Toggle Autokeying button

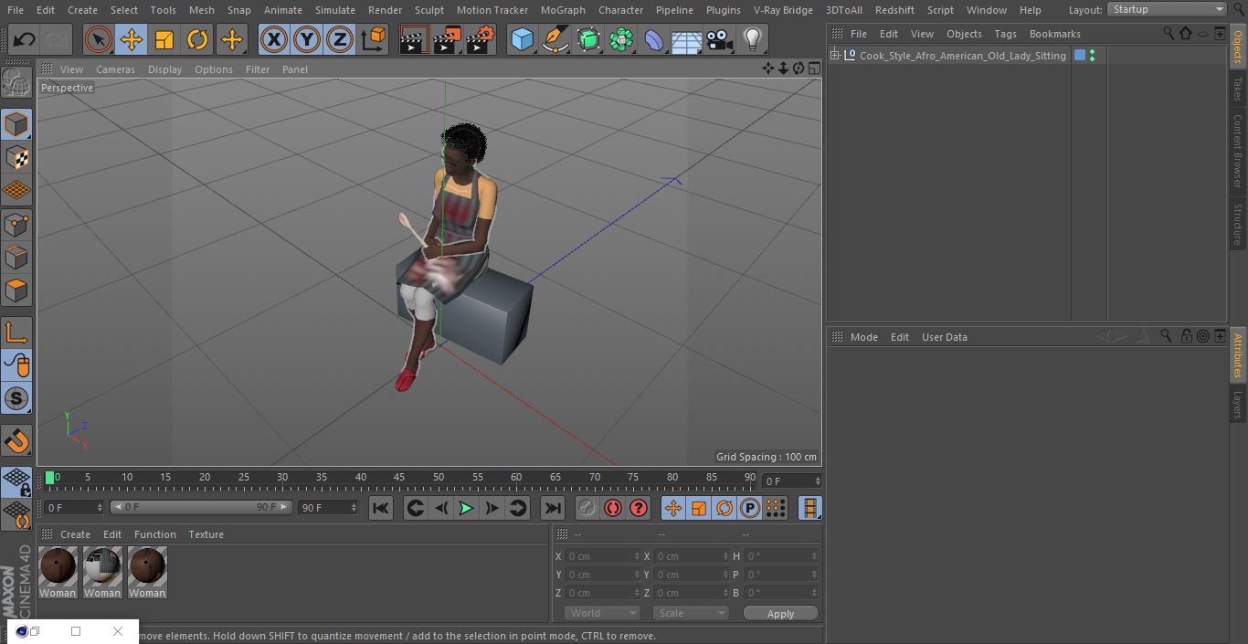613,508
